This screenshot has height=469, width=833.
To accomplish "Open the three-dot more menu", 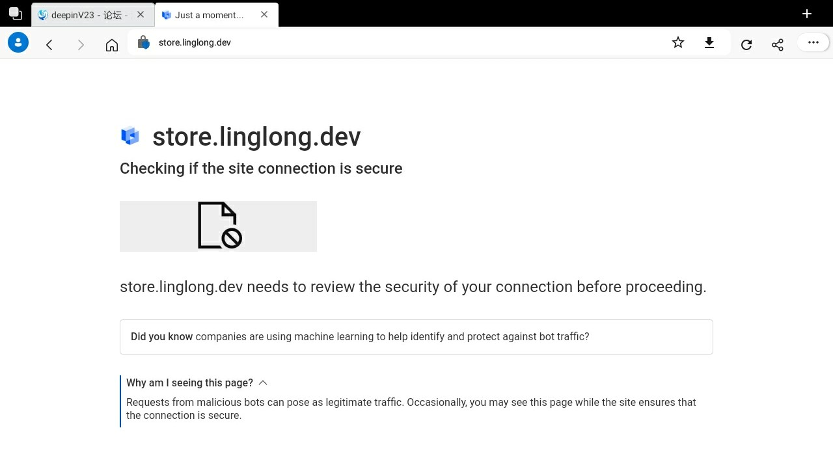I will [x=813, y=43].
